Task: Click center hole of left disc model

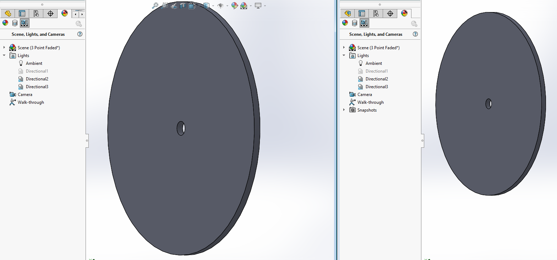Action: coord(181,128)
